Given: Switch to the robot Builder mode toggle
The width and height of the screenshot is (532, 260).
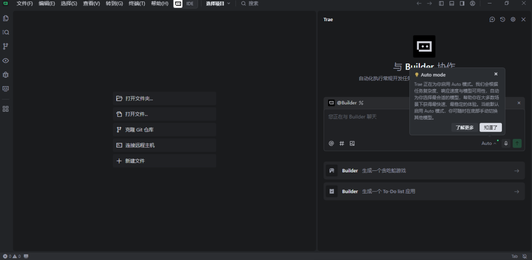Looking at the screenshot, I should [178, 3].
